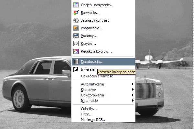Expand the Informacje submenu arrow

(133, 101)
